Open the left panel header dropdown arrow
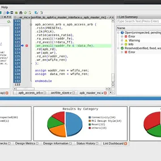 [2, 17]
